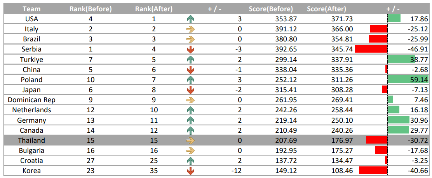The image size is (432, 178).
Task: Click the Serbia team name cell
Action: click(31, 50)
